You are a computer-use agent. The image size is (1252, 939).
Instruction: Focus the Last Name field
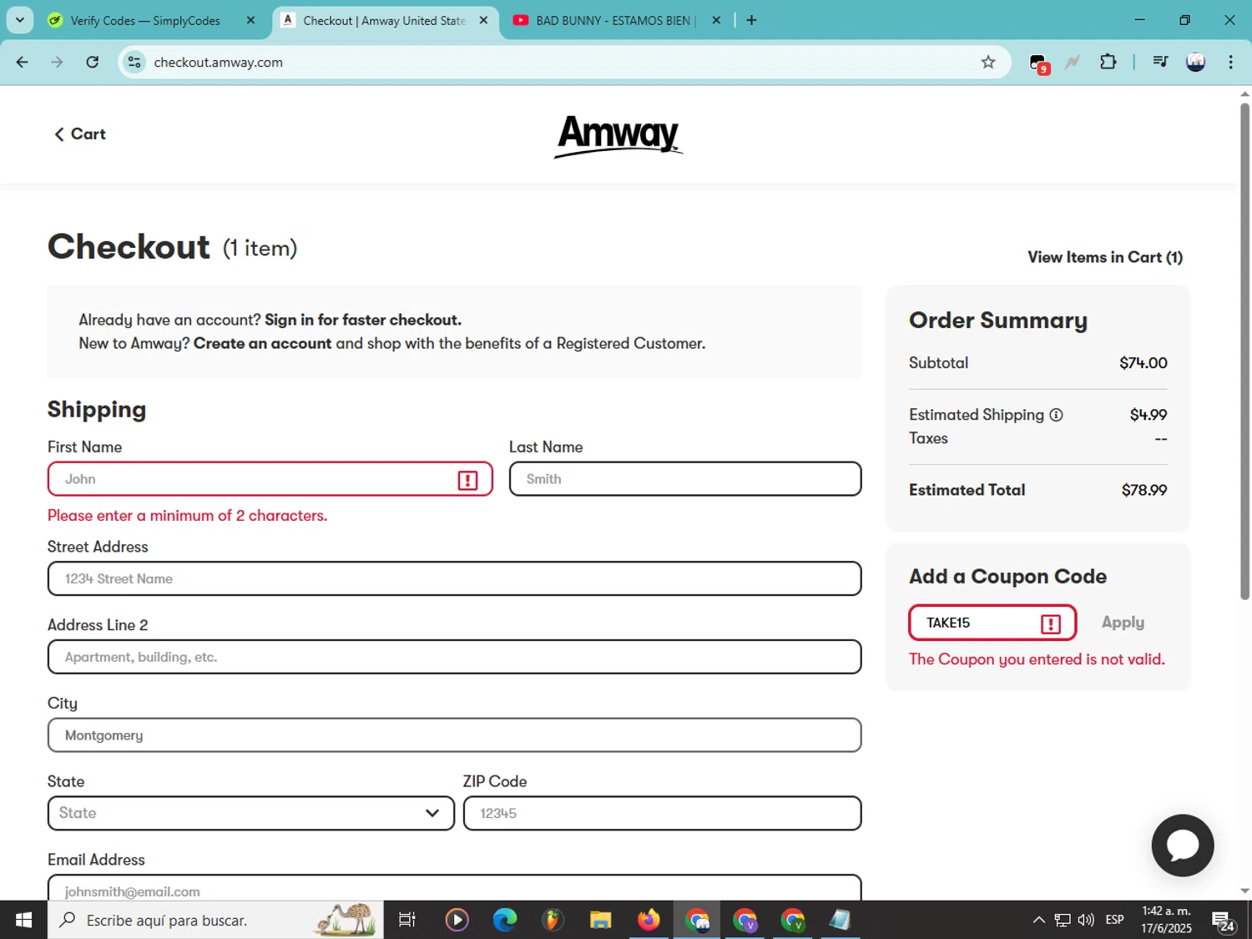[685, 479]
